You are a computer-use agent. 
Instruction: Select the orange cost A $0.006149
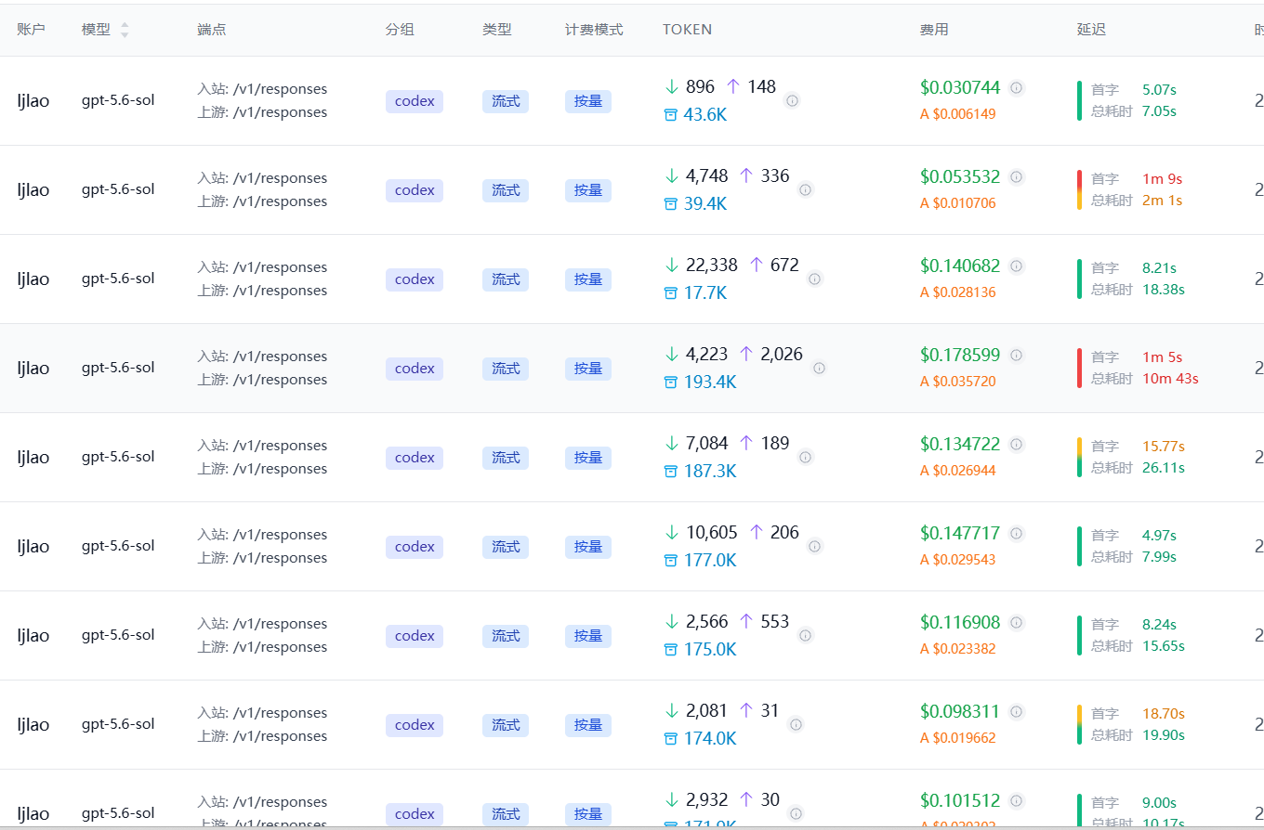point(958,114)
